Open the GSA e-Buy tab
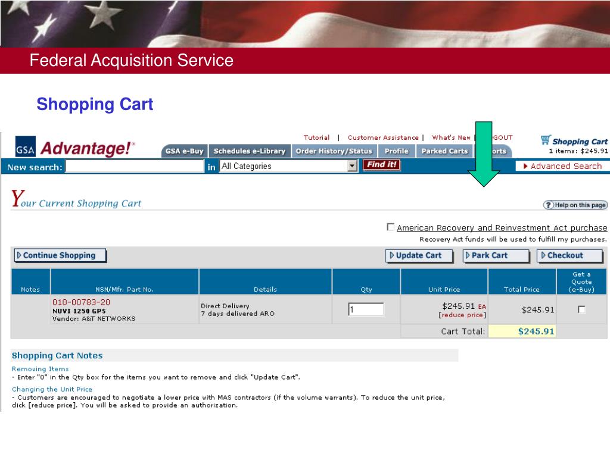Viewport: 610px width, 457px height. tap(185, 151)
